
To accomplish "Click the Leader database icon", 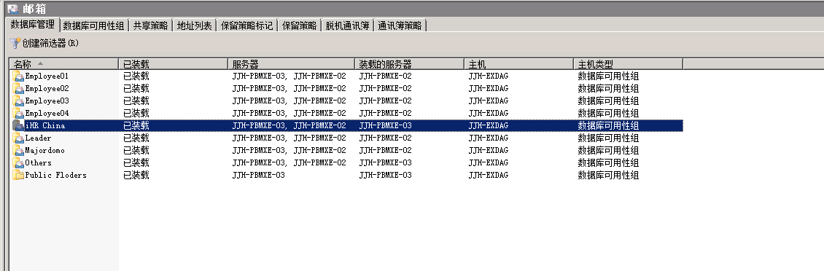I will 18,138.
